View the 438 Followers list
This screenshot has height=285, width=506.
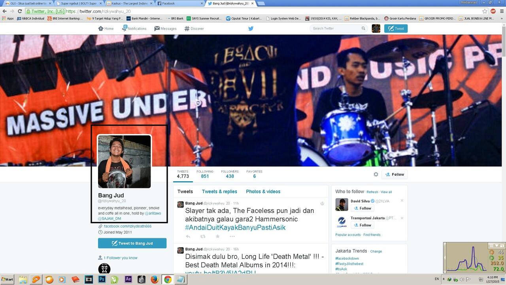[230, 174]
